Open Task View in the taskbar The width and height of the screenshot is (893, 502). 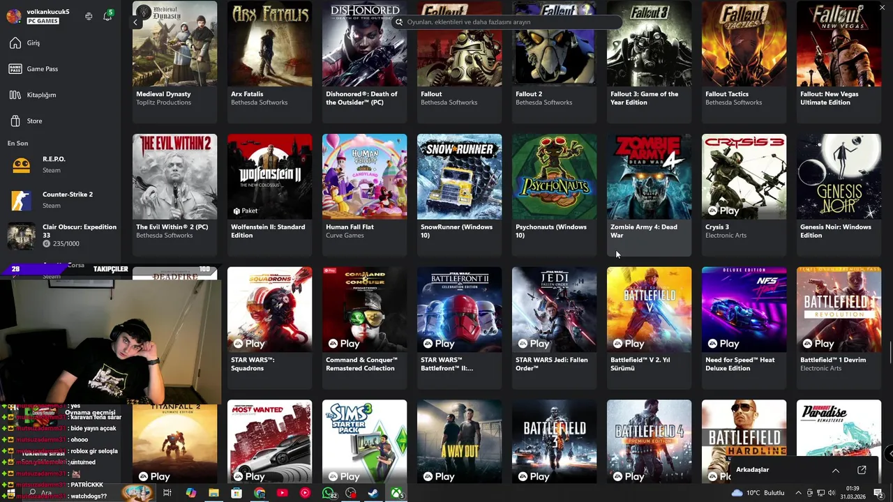coord(167,493)
